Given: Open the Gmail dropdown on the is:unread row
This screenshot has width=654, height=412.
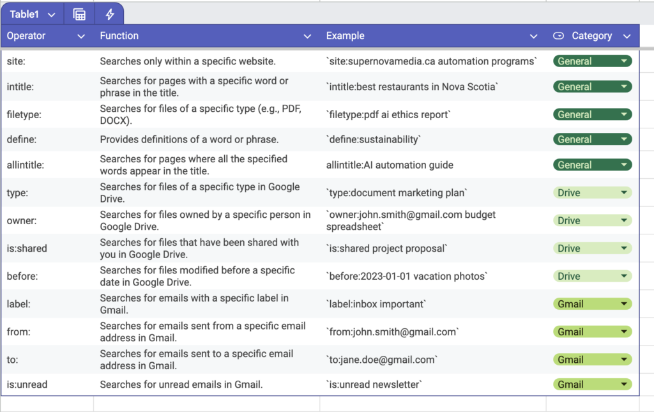Looking at the screenshot, I should [624, 385].
